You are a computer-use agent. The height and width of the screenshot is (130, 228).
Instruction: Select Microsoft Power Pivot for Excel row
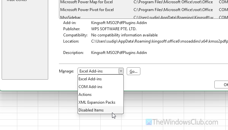click(x=144, y=10)
